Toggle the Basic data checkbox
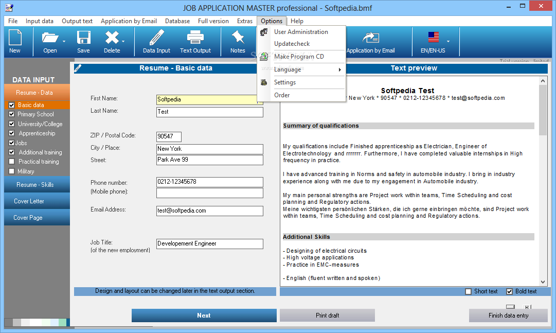Viewport: 556px width, 333px height. click(x=12, y=105)
